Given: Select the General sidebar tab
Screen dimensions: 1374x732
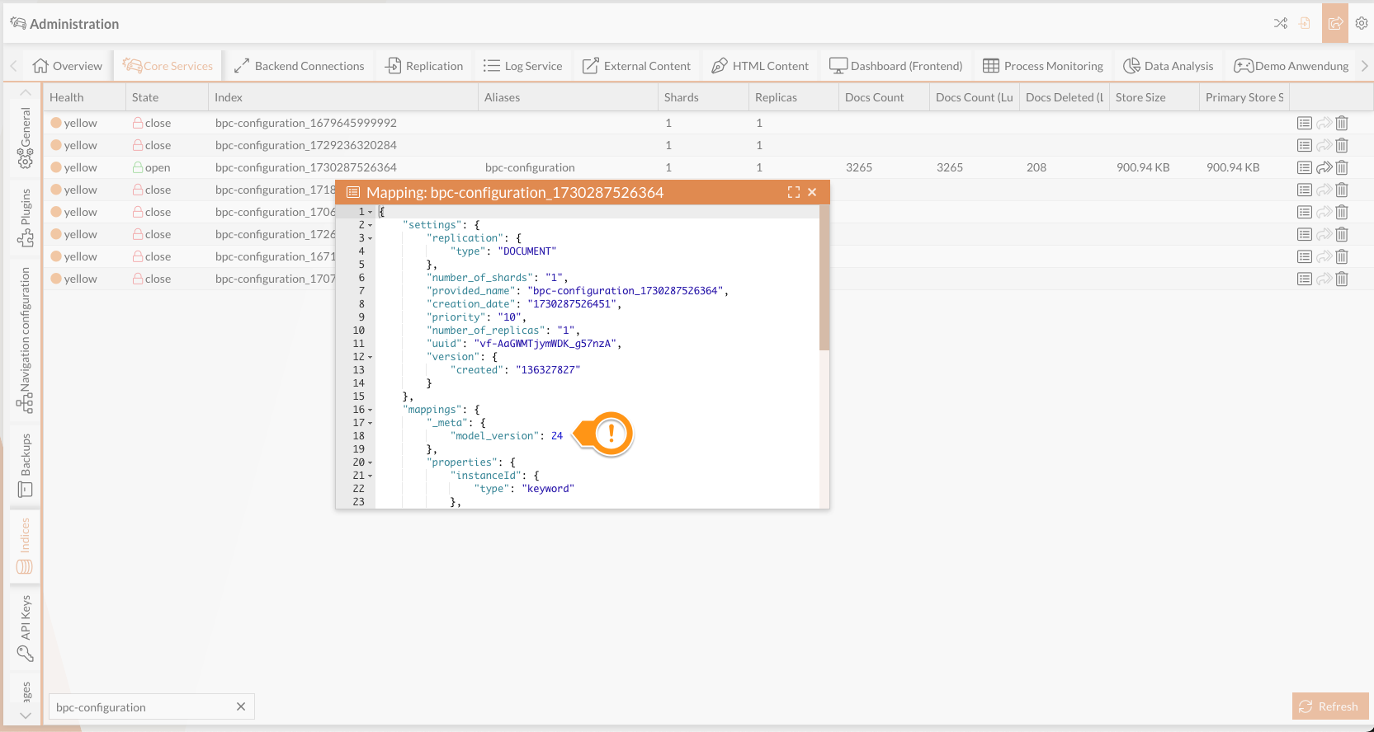Looking at the screenshot, I should coord(26,137).
